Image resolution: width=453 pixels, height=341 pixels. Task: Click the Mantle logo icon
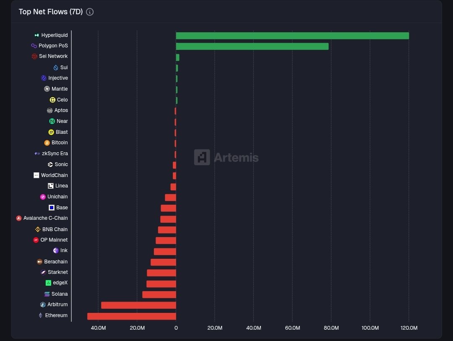47,89
